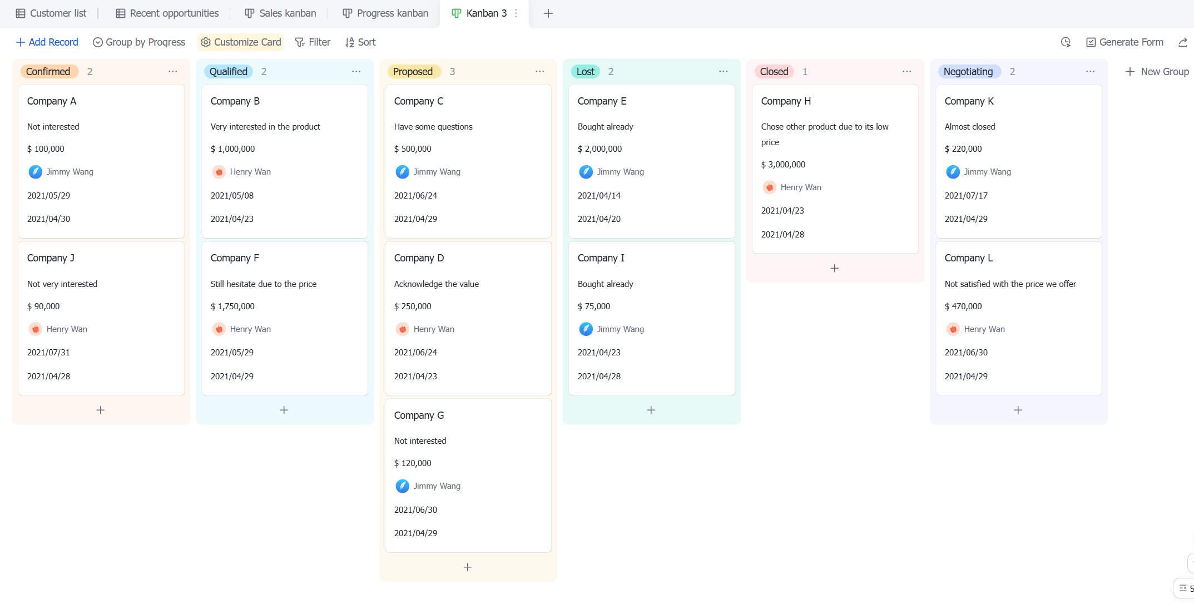
Task: Open the Kanban 3 tab options menu
Action: pos(516,13)
